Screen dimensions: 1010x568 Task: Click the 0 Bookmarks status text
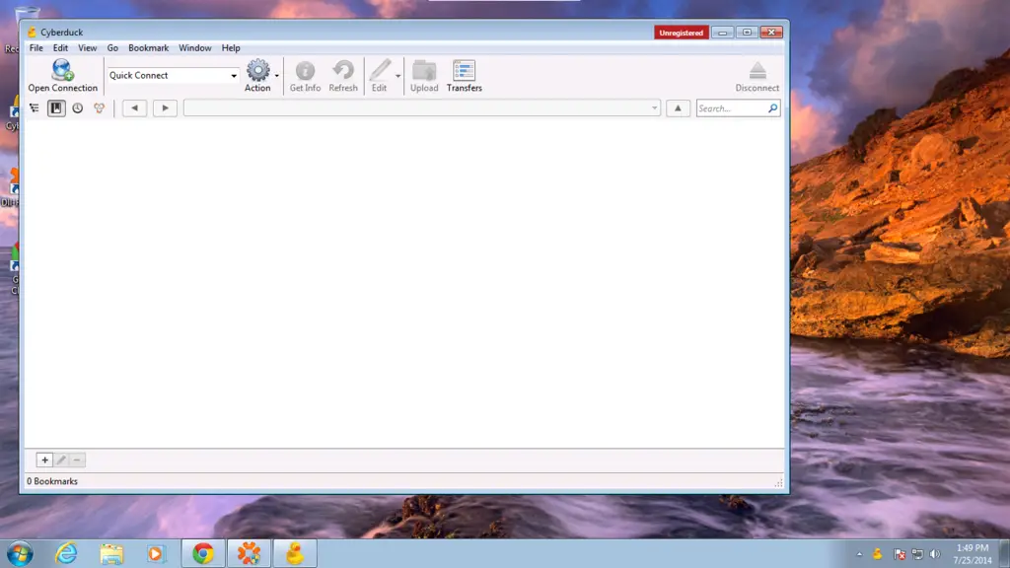[52, 481]
